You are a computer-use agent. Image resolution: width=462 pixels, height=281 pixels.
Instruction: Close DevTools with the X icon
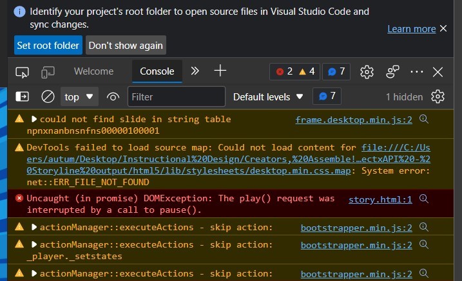[438, 72]
